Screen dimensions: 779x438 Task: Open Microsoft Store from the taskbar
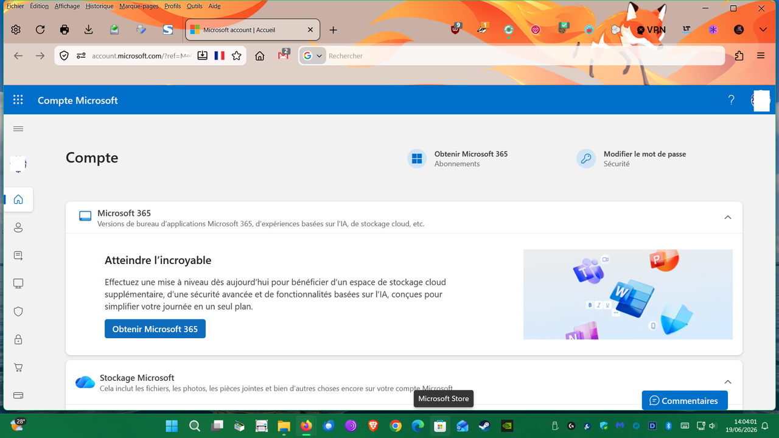(440, 426)
